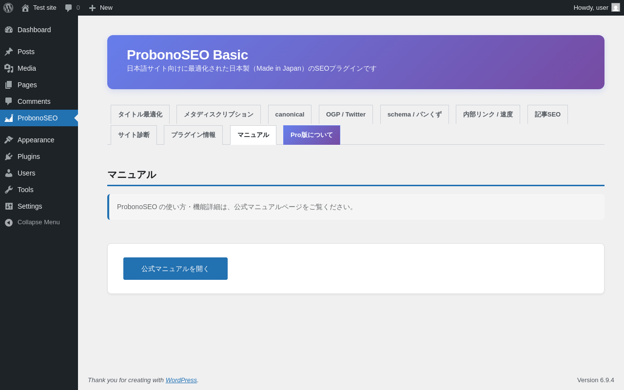Open the user avatar in top bar
The height and width of the screenshot is (390, 624).
tap(616, 8)
